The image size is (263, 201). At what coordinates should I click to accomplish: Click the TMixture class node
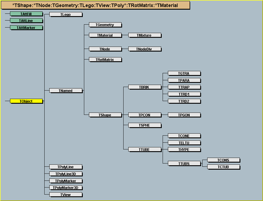pyautogui.click(x=144, y=35)
